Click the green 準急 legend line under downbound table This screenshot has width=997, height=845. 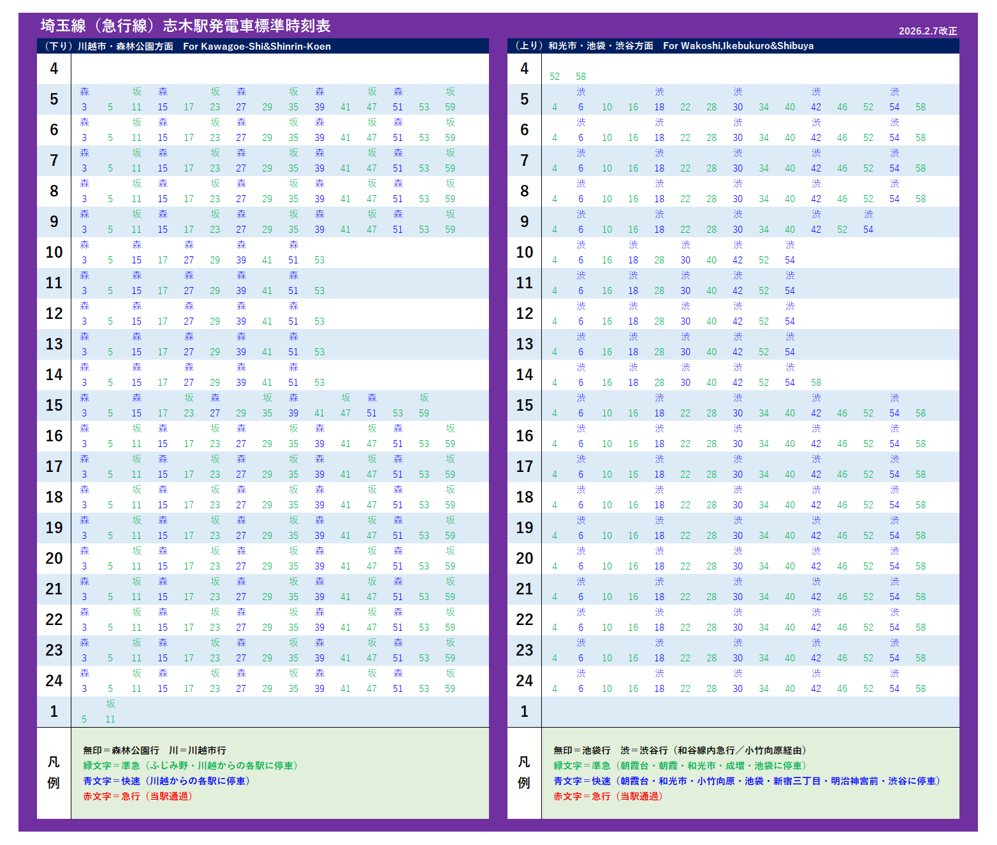click(191, 766)
